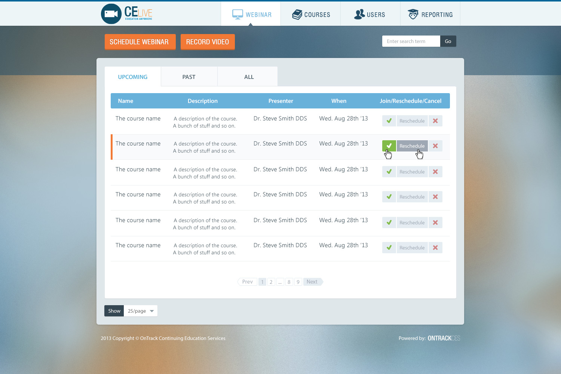Image resolution: width=561 pixels, height=374 pixels.
Task: Click the search term input field
Action: (411, 41)
